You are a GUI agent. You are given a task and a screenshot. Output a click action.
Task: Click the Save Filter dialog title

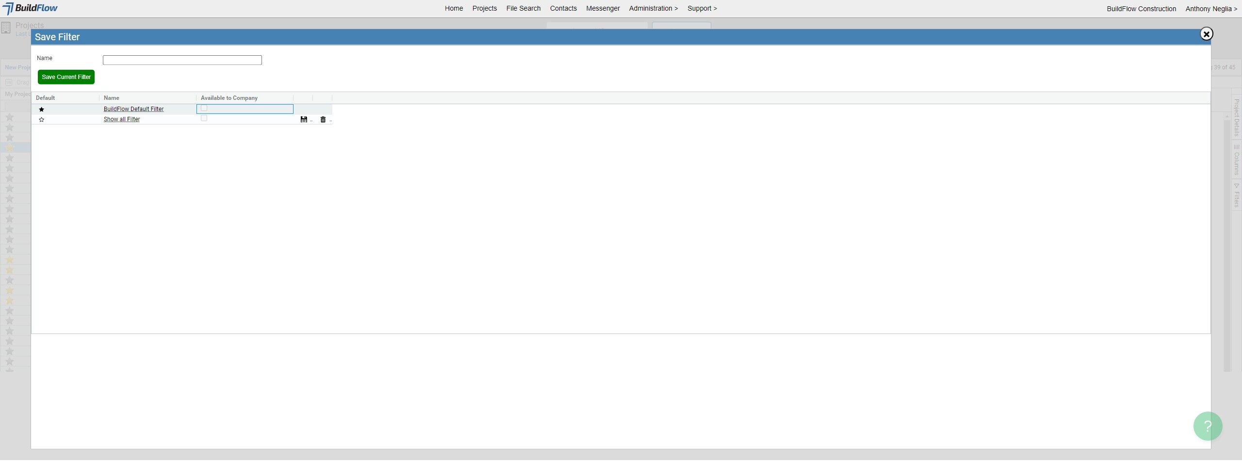pyautogui.click(x=57, y=37)
